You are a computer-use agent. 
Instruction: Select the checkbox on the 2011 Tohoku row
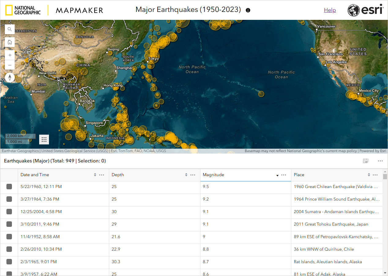(x=9, y=224)
